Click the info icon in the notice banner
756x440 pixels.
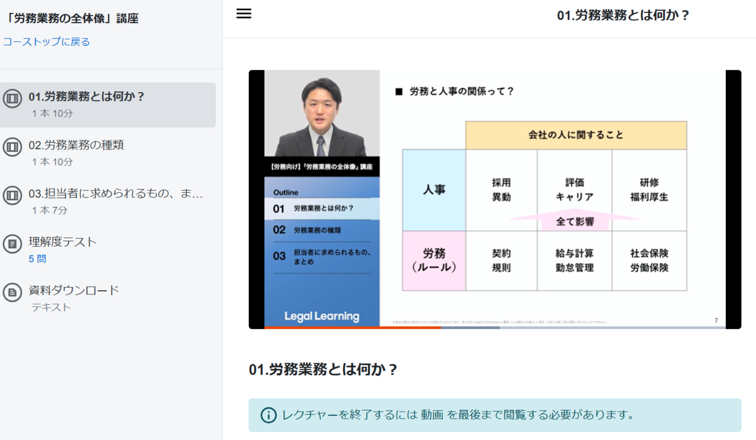(x=268, y=415)
